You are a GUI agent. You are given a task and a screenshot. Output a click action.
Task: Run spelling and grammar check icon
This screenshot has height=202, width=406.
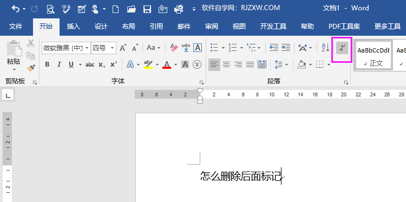pos(66,9)
